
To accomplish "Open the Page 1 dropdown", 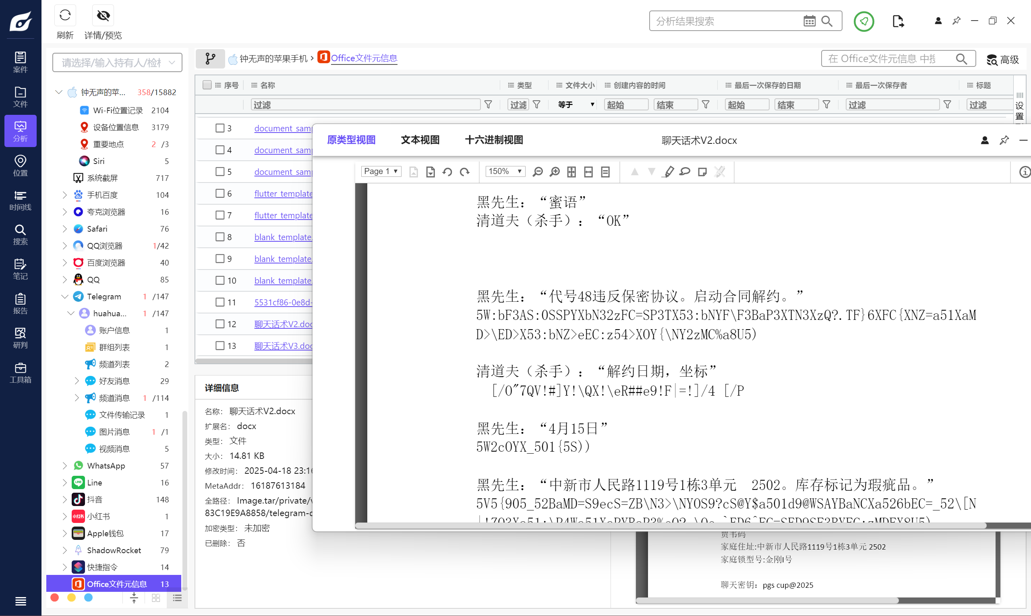I will (x=381, y=172).
